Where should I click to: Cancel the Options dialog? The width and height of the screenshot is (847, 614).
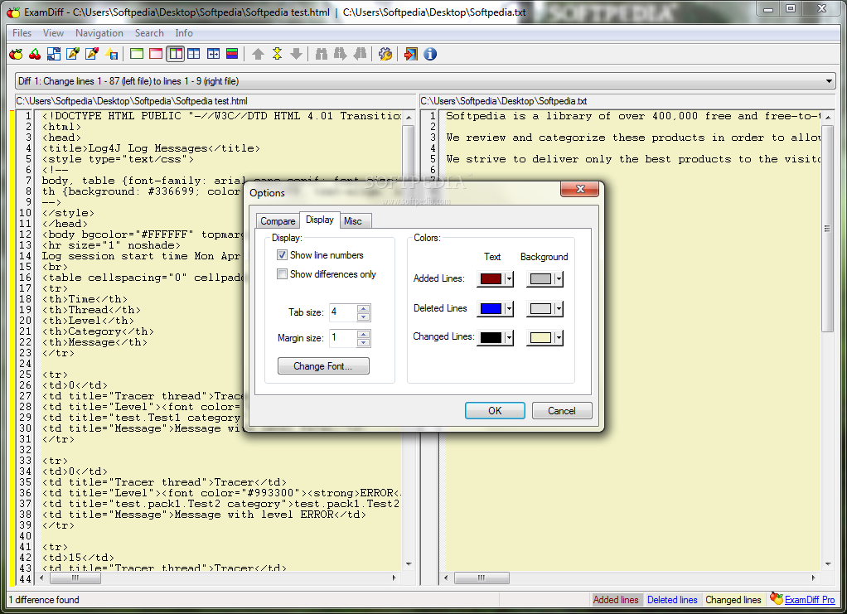coord(562,410)
